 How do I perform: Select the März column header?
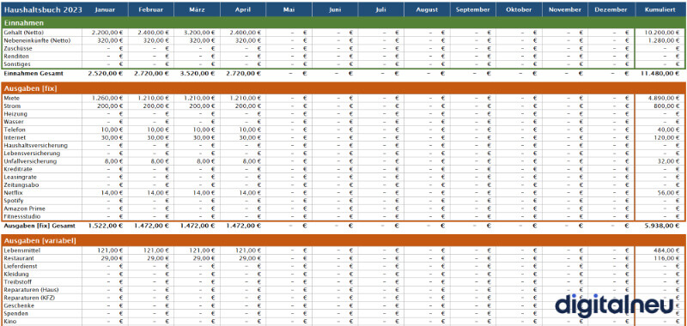tap(197, 9)
